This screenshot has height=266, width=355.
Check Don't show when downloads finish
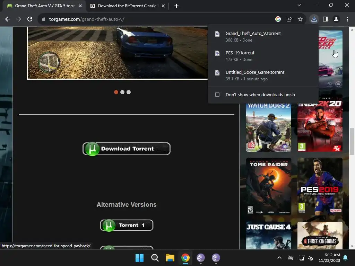point(217,95)
